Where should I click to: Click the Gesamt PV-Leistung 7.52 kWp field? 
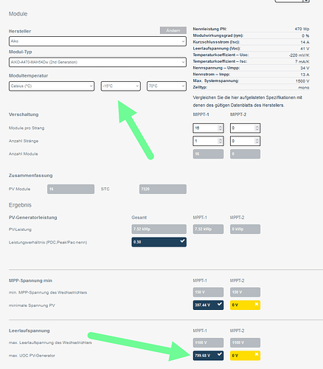pos(159,229)
